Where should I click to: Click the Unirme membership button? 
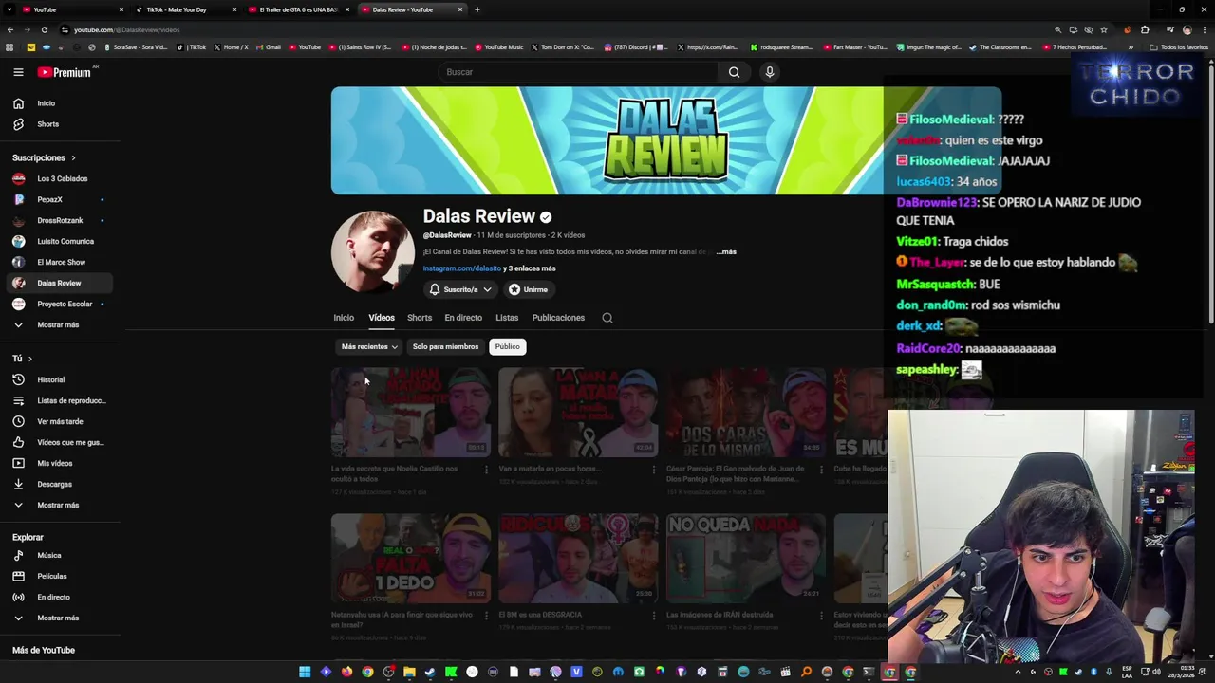pos(528,289)
